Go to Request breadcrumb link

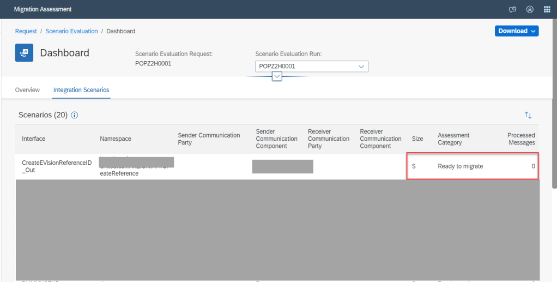26,31
